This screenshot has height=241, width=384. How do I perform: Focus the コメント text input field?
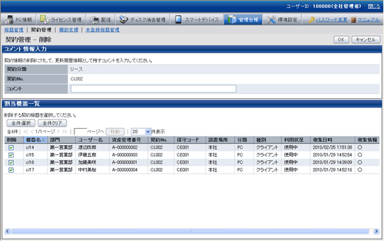[x=153, y=89]
